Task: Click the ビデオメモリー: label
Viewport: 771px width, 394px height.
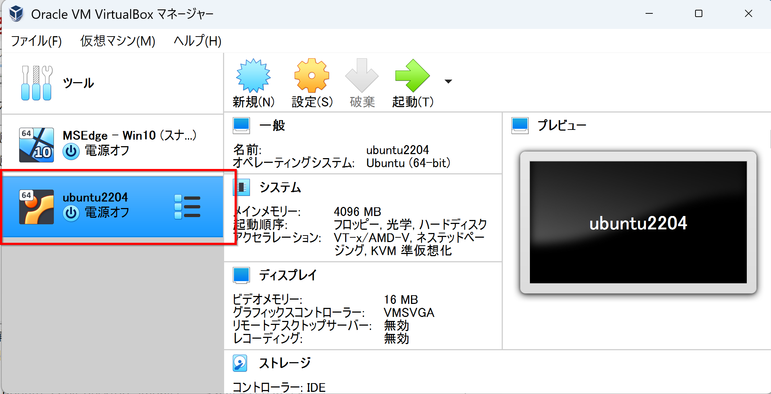Action: click(267, 300)
